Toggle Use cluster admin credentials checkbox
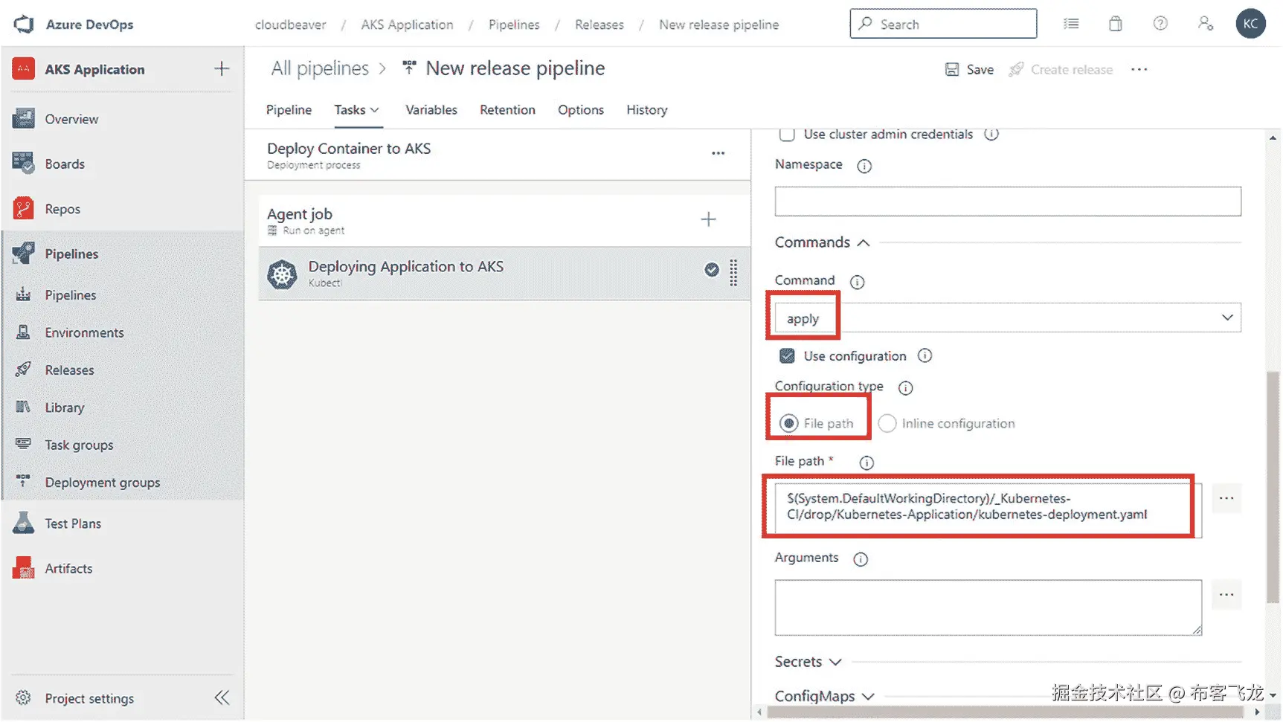1283x722 pixels. pyautogui.click(x=787, y=135)
